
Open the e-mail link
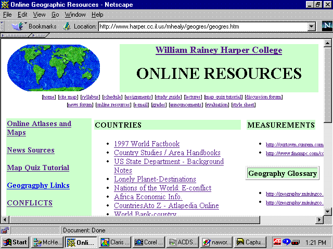point(141,105)
